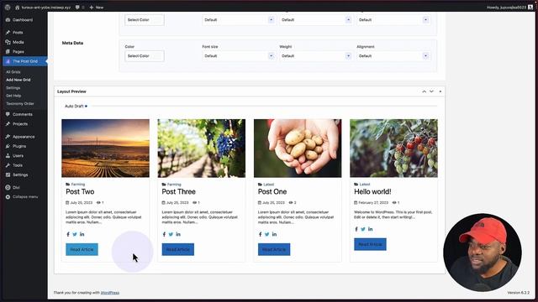Open Comments in the sidebar
The width and height of the screenshot is (538, 302).
click(24, 114)
